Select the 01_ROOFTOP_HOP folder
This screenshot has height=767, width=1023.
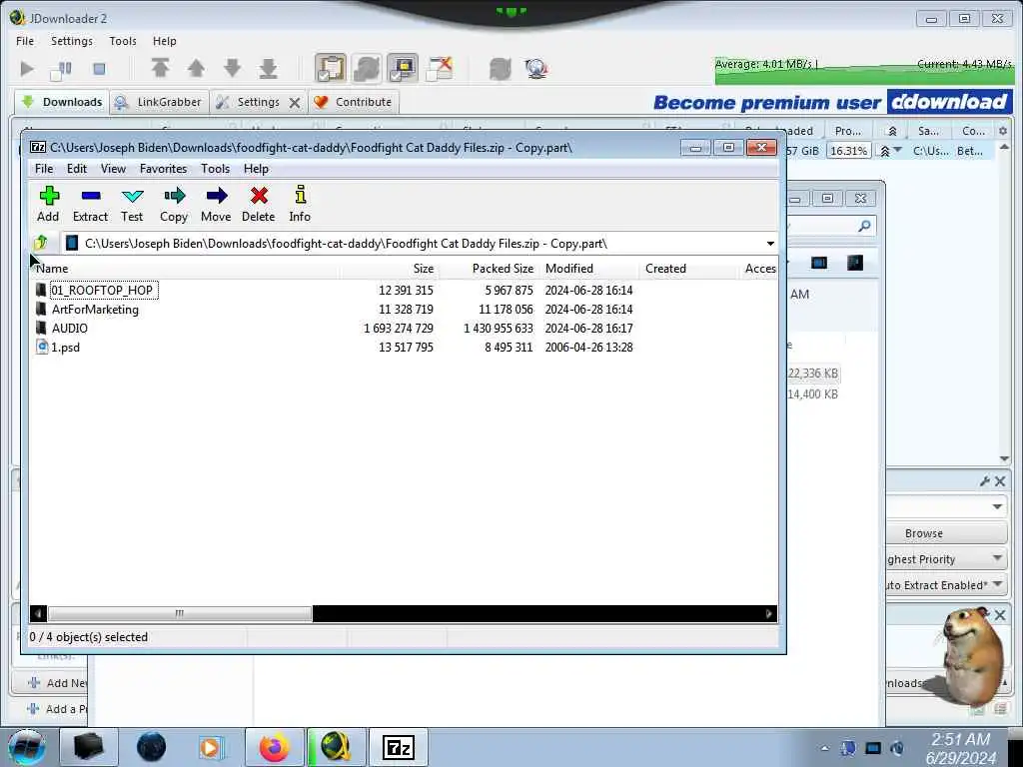tap(103, 291)
